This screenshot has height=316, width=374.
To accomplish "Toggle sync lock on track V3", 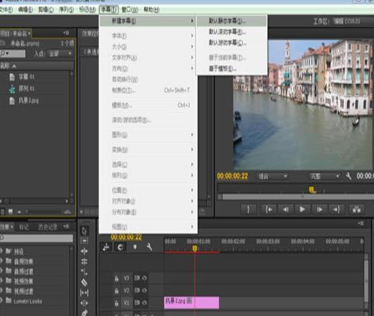I will pos(137,278).
